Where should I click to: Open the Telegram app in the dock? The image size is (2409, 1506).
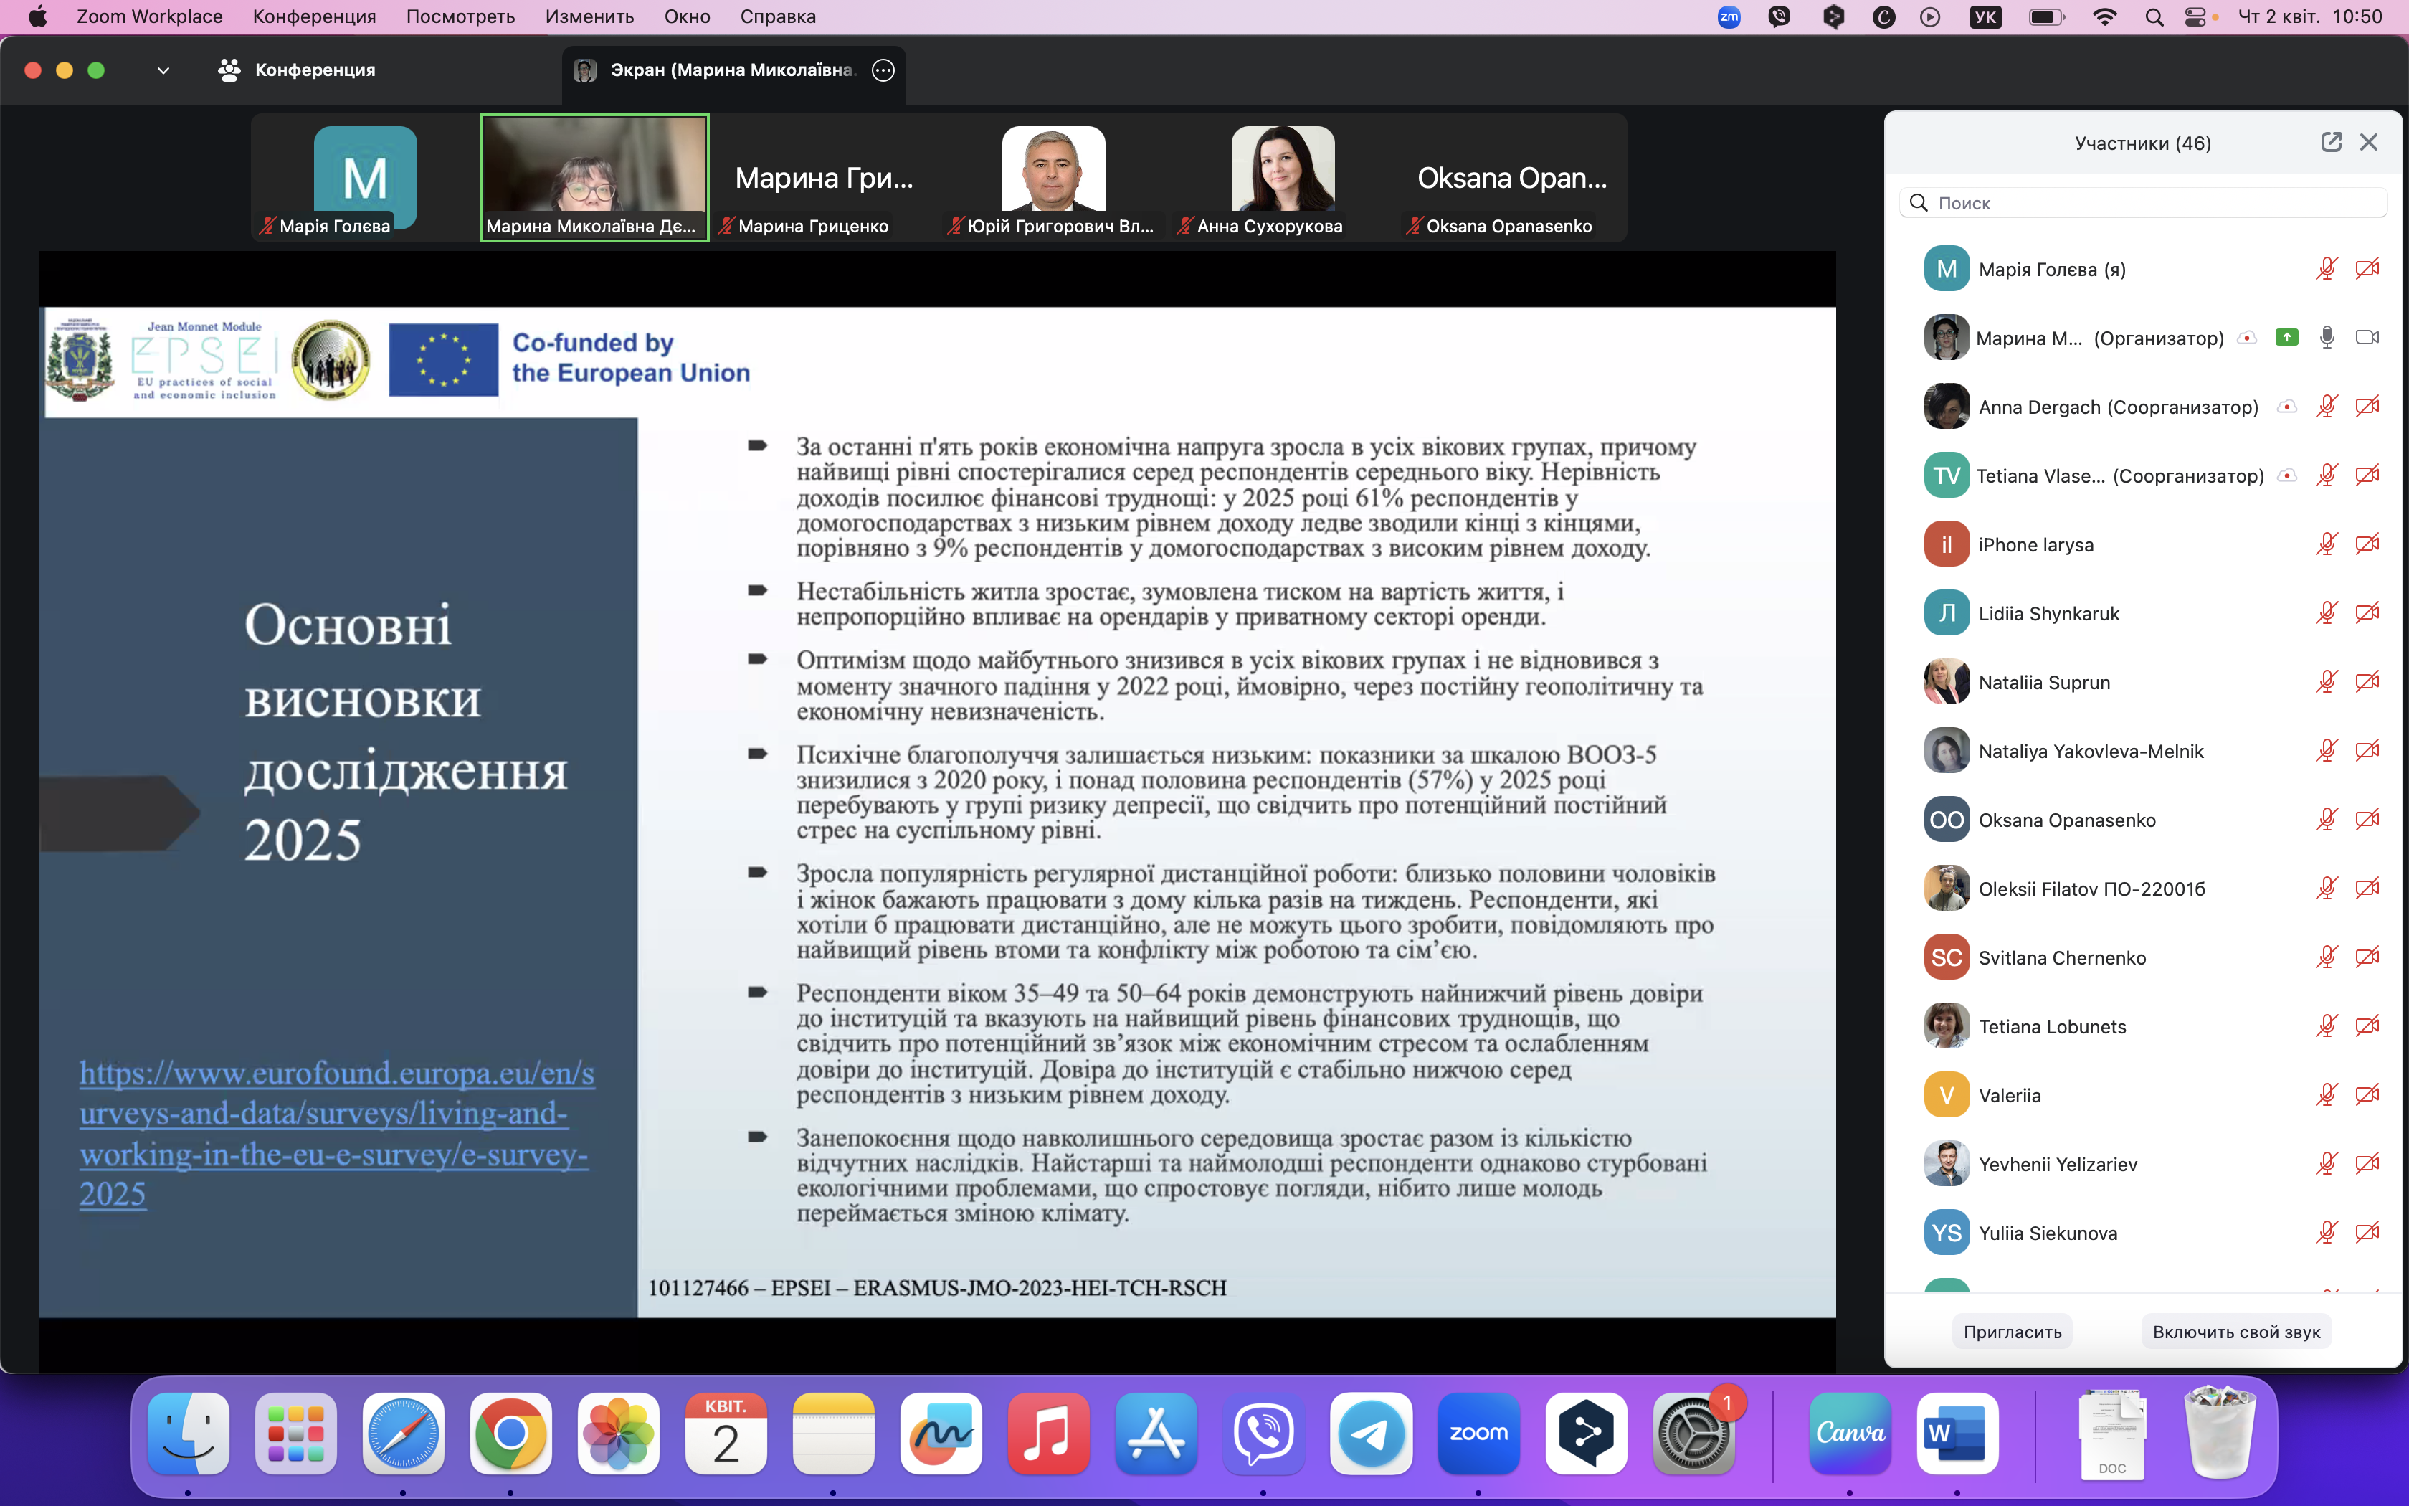pyautogui.click(x=1371, y=1434)
